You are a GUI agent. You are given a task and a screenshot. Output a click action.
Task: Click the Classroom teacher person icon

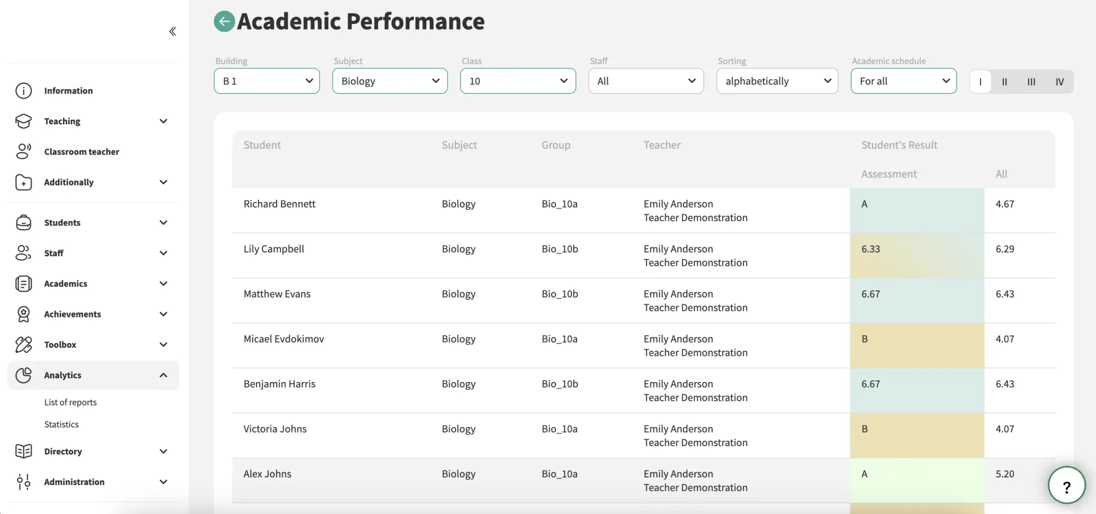(x=24, y=152)
